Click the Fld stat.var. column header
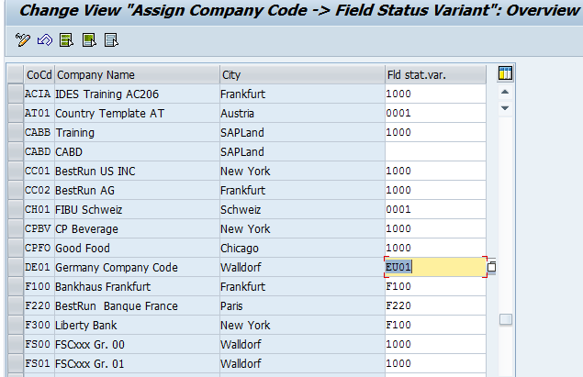The width and height of the screenshot is (583, 377). click(x=435, y=74)
